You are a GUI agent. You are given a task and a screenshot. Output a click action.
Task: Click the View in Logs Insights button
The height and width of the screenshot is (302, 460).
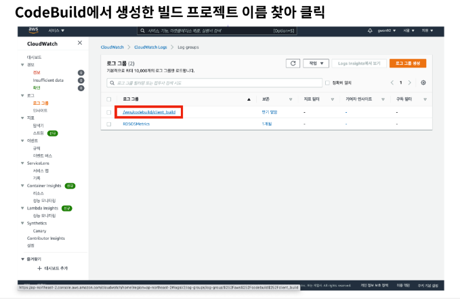(x=359, y=64)
